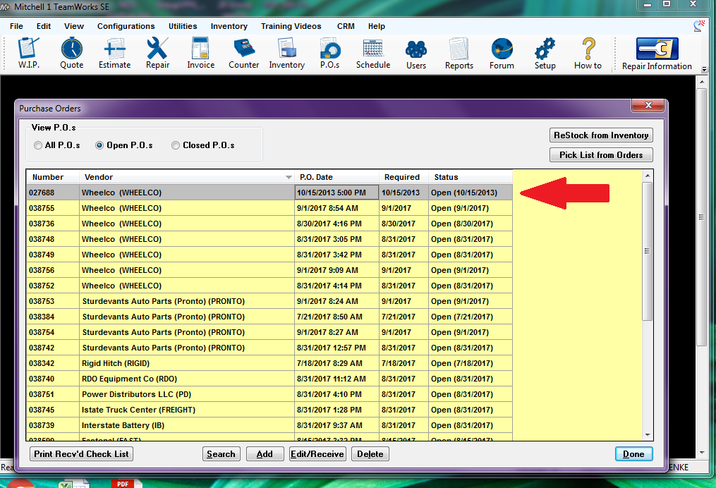Click the Edit/Receive button
Image resolution: width=716 pixels, height=488 pixels.
(x=317, y=453)
